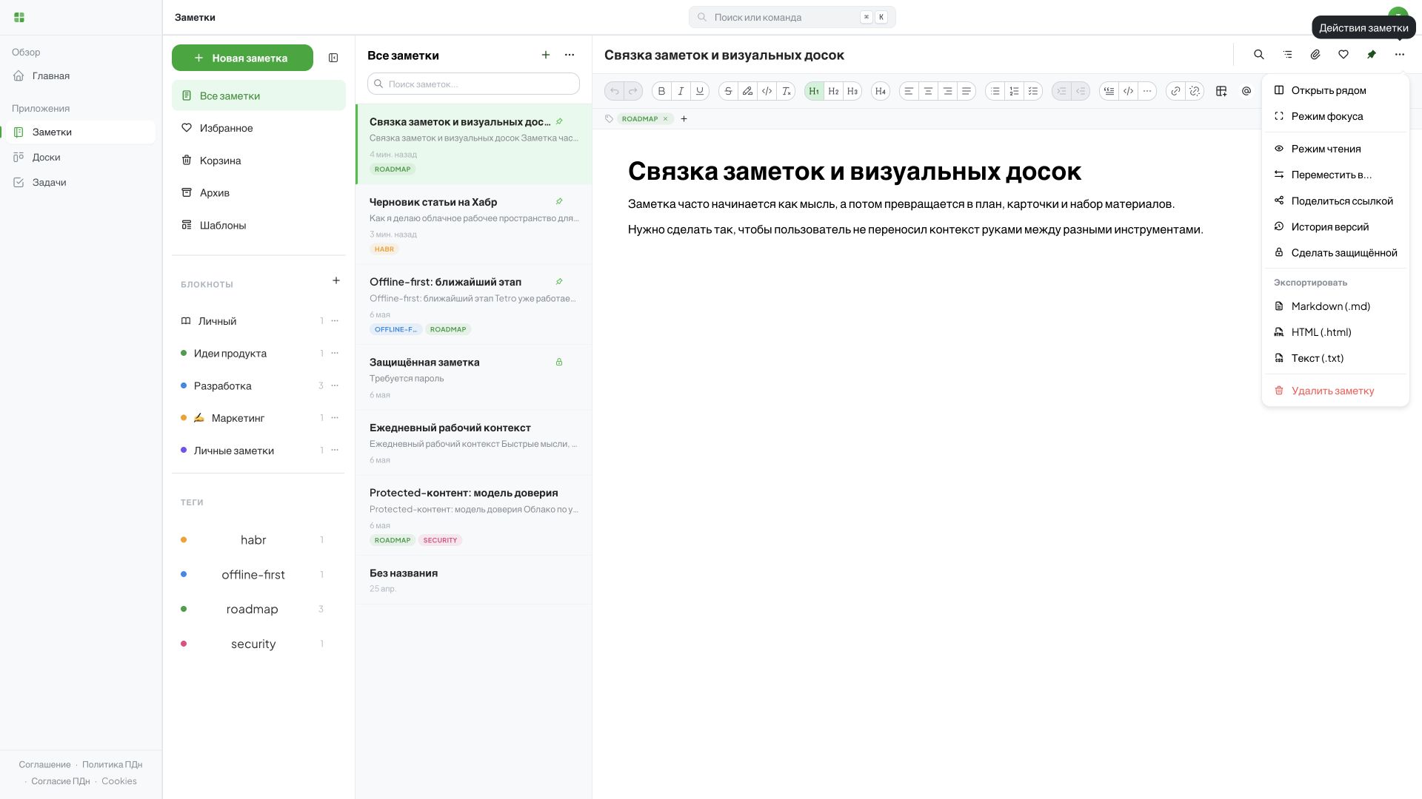Open options for Идеи продукта notebook
This screenshot has width=1422, height=799.
point(335,354)
